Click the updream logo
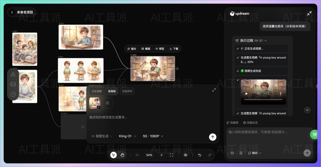The height and width of the screenshot is (167, 321). (240, 14)
